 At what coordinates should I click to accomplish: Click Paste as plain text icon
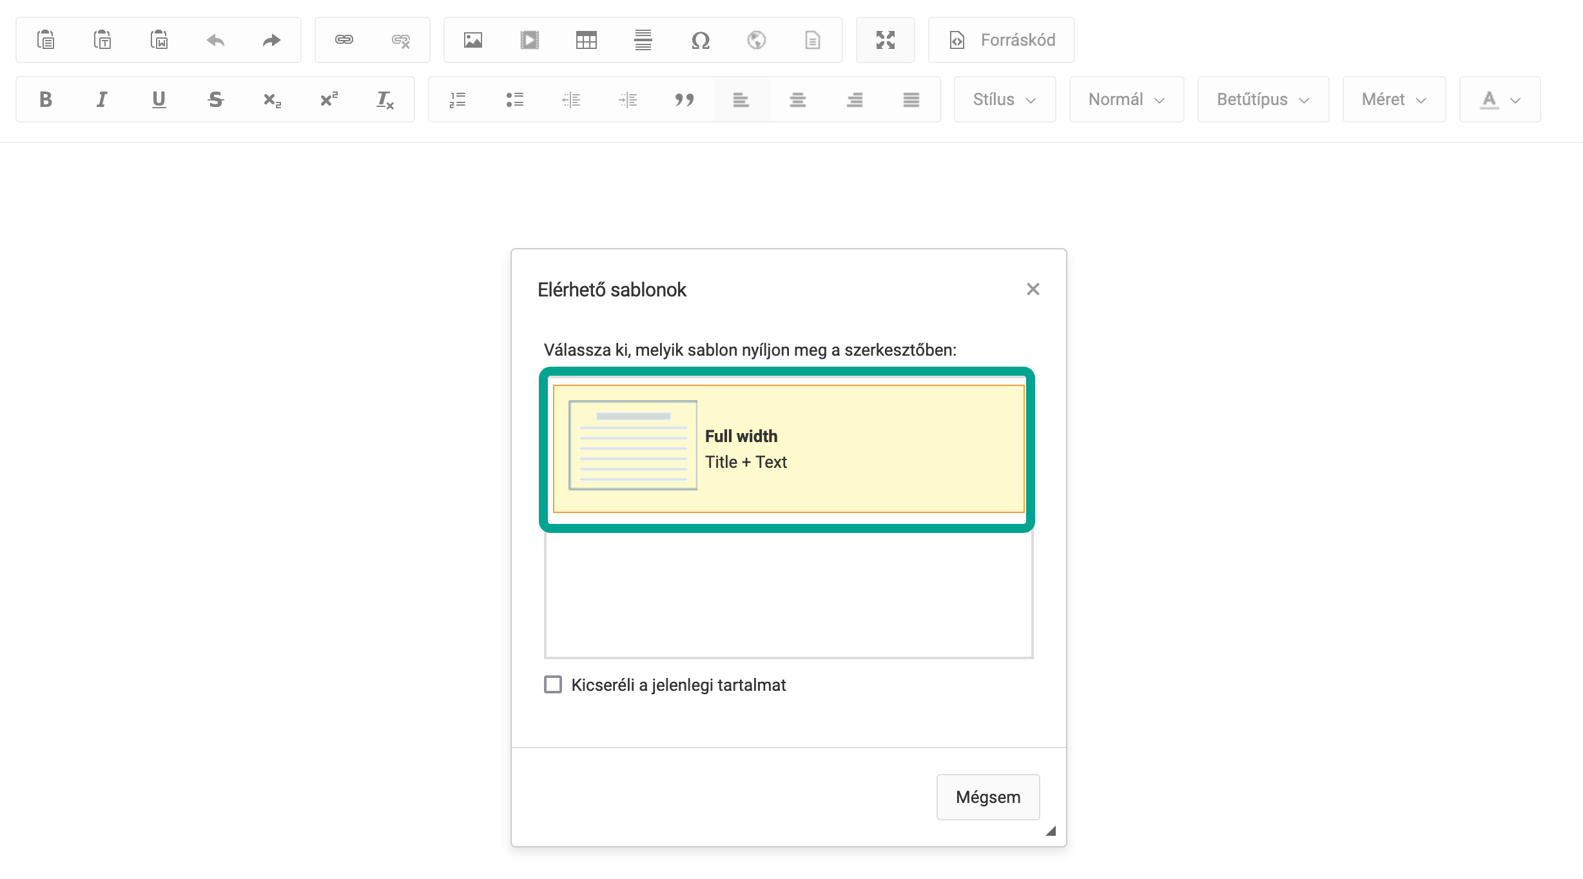(102, 40)
